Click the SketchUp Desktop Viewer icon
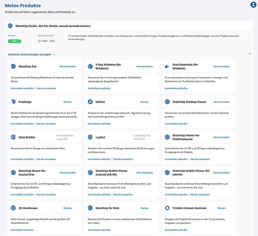The height and width of the screenshot is (236, 258). 167,102
